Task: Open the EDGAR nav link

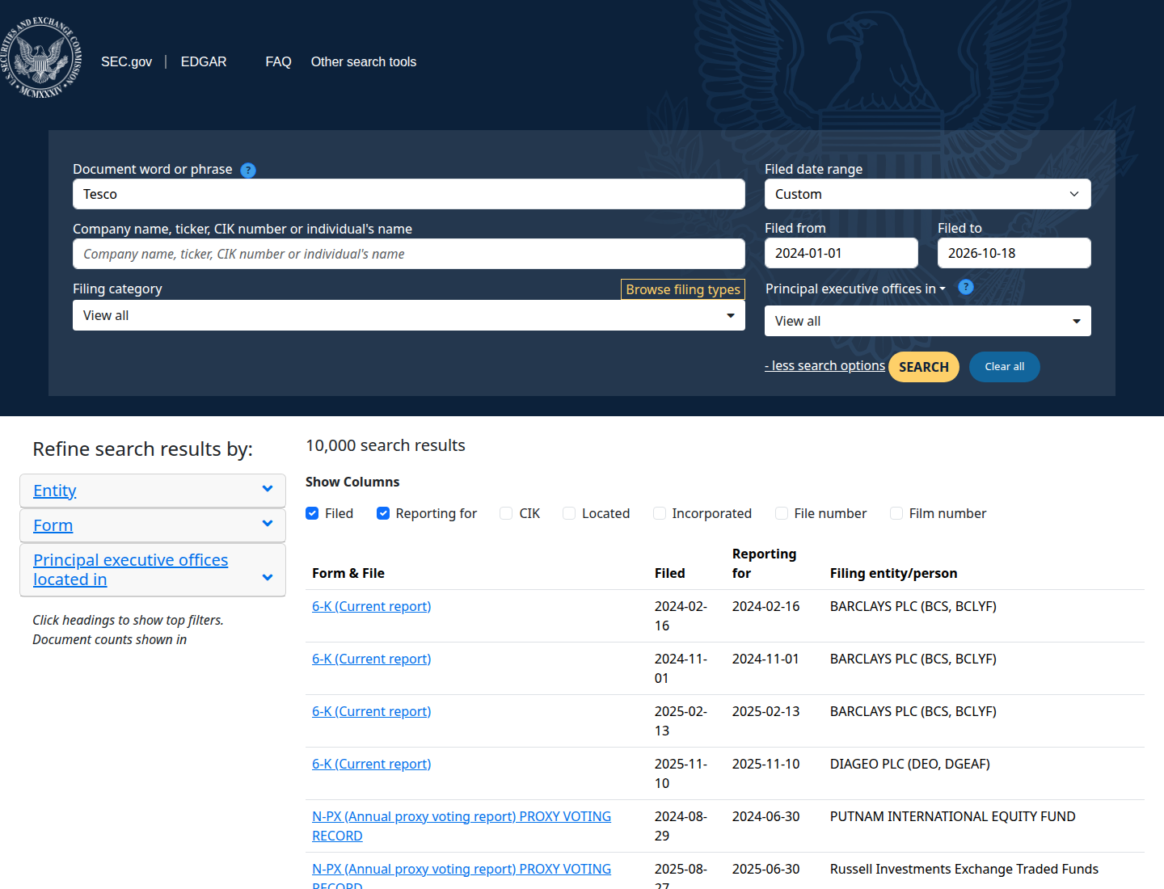Action: click(204, 61)
